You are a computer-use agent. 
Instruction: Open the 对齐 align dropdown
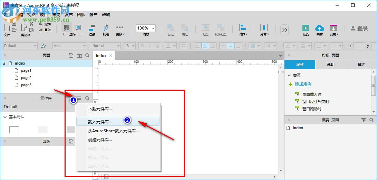pyautogui.click(x=243, y=30)
